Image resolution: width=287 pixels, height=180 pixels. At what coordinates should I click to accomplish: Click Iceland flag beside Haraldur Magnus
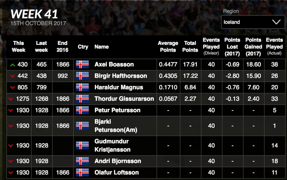coord(82,87)
